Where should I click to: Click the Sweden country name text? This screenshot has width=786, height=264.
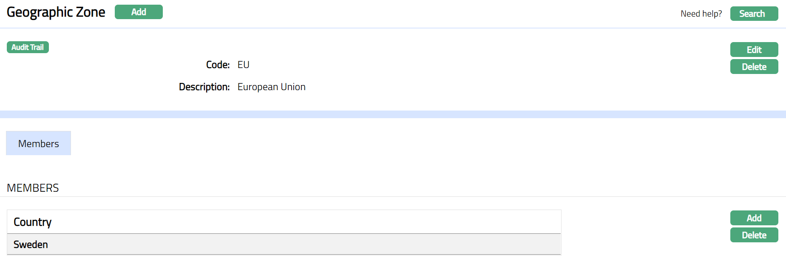[x=31, y=244]
